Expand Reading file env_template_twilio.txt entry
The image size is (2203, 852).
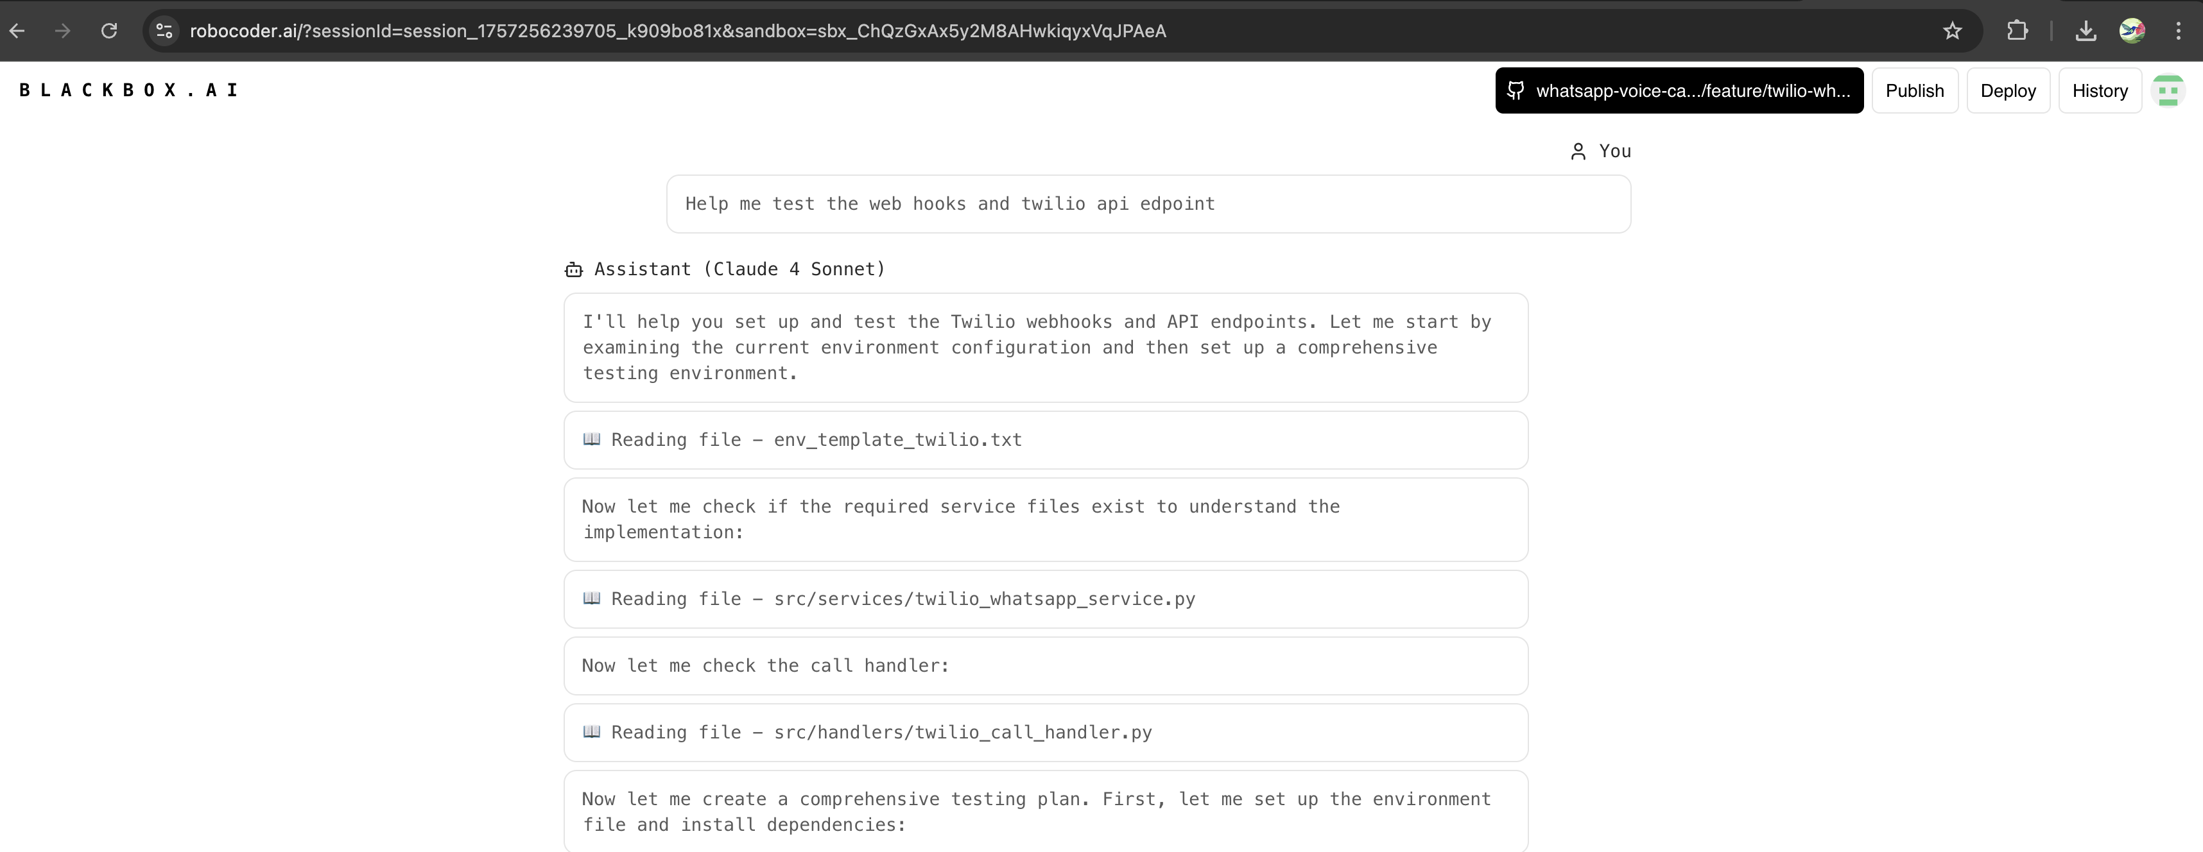1045,440
